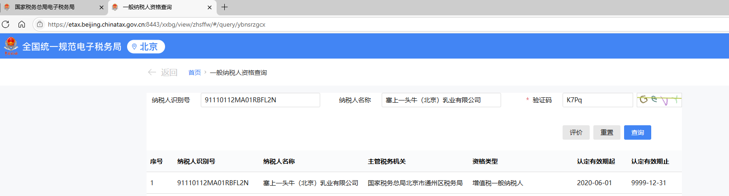Close the 国家税务总局电子税务局 tab
The image size is (729, 196).
101,7
